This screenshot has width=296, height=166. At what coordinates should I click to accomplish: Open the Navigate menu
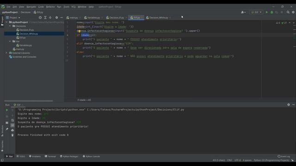31,7
